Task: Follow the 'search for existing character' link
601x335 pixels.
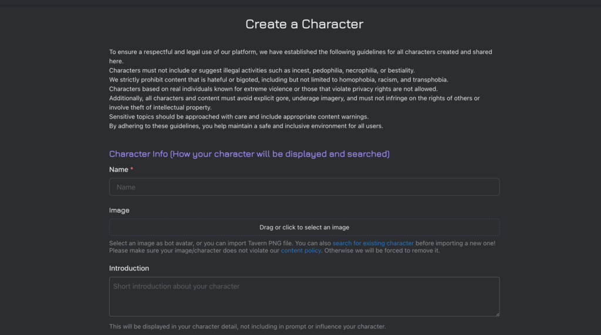Action: tap(373, 243)
